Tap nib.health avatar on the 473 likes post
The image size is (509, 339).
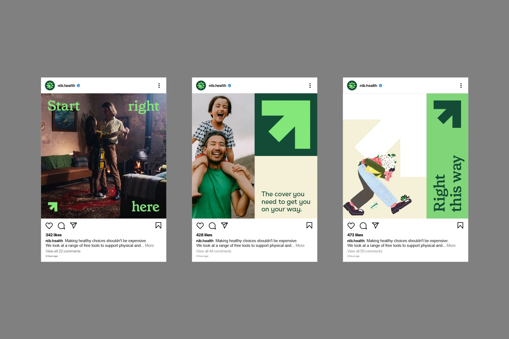point(352,86)
